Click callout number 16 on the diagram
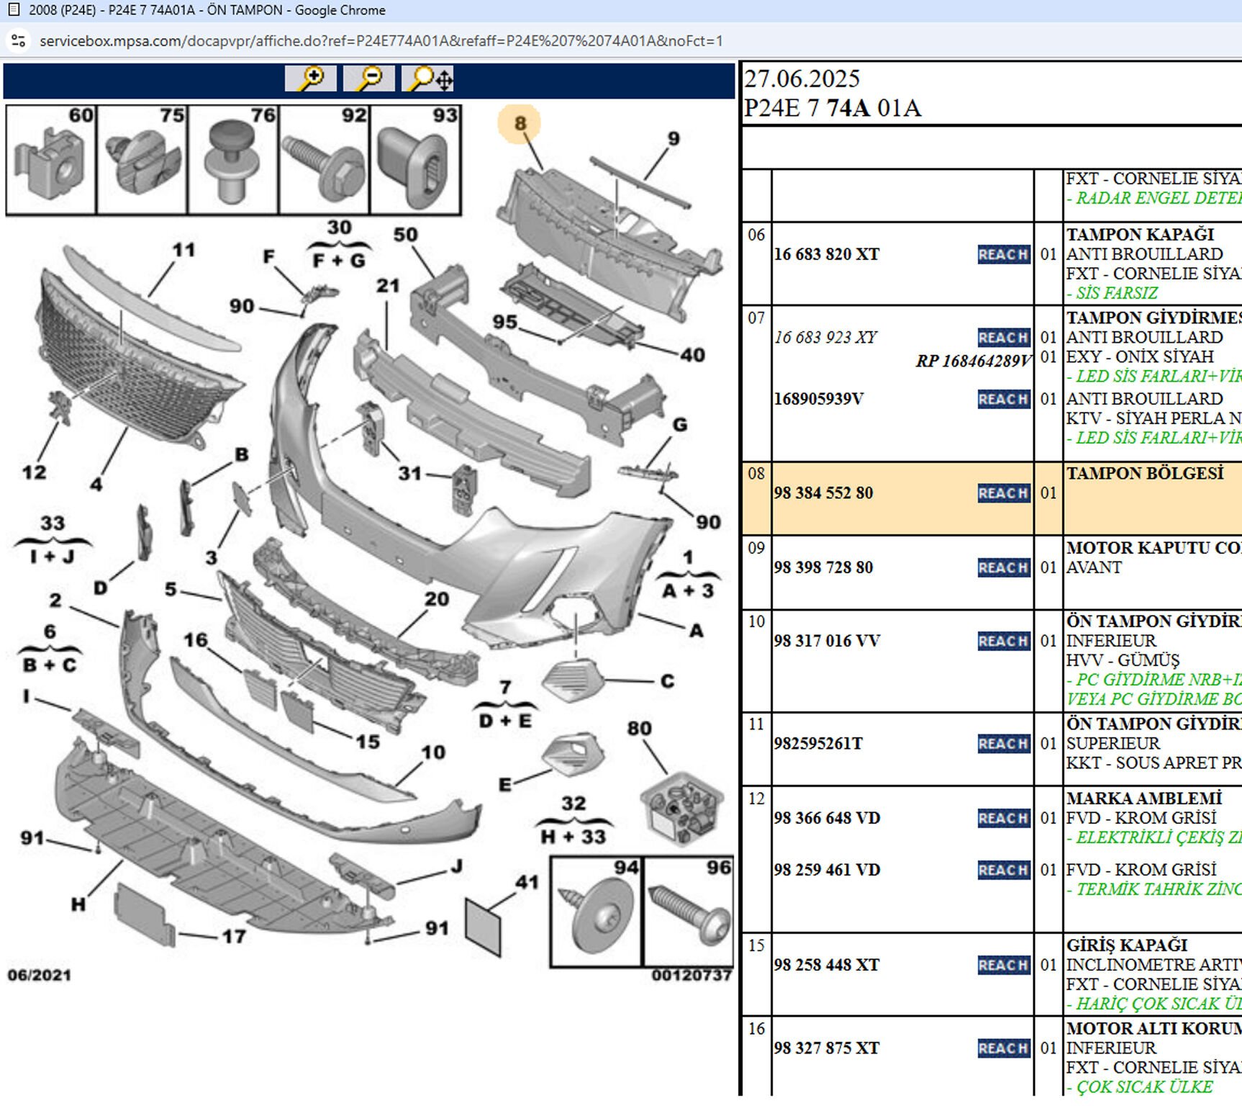Image resolution: width=1242 pixels, height=1106 pixels. pos(195,640)
